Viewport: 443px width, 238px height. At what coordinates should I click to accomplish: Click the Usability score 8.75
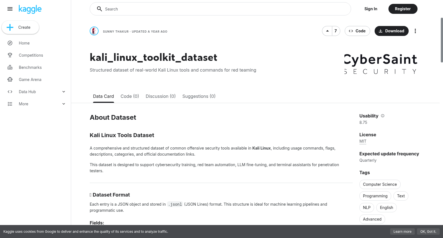pyautogui.click(x=363, y=122)
